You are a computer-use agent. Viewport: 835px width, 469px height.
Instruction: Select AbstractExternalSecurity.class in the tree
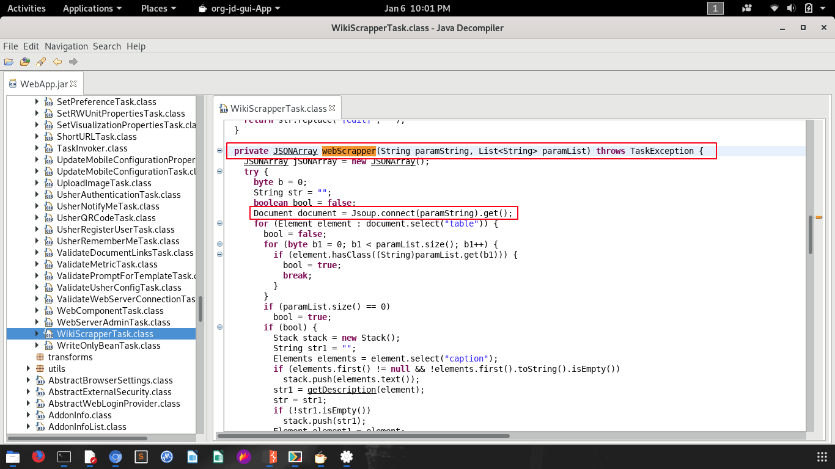coord(110,392)
